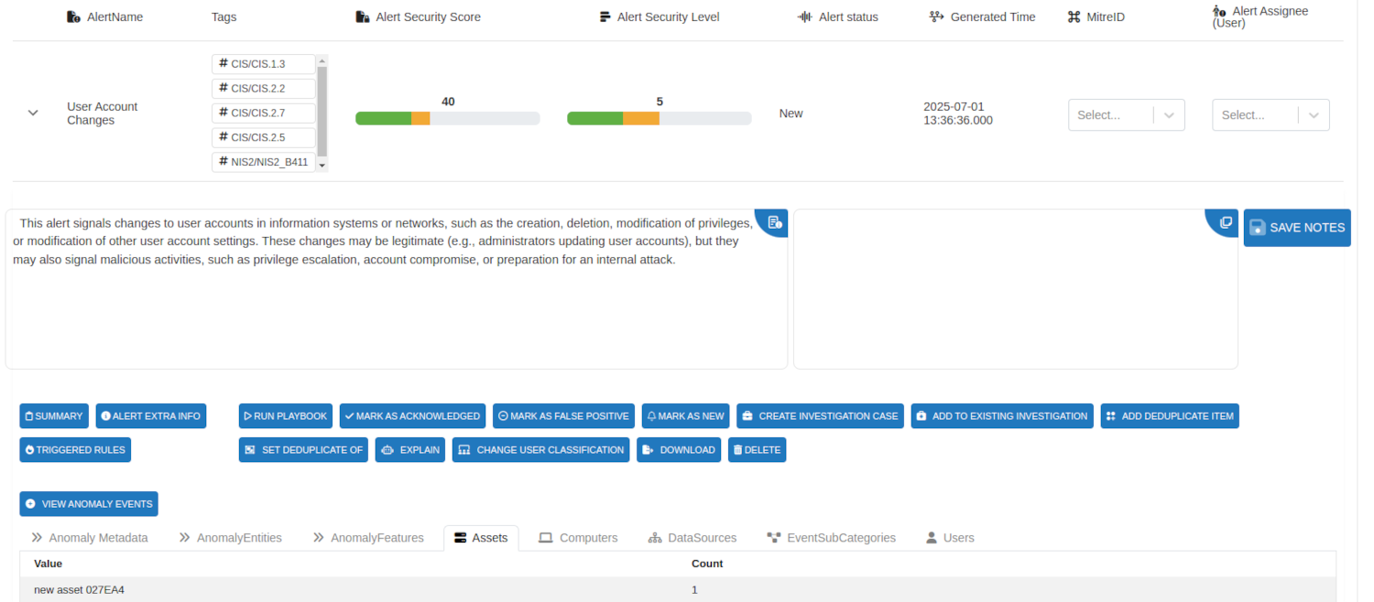Open the MitreID select dropdown
Image resolution: width=1374 pixels, height=602 pixels.
pyautogui.click(x=1126, y=115)
